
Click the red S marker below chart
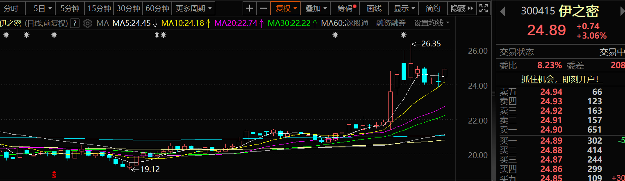pos(54,174)
